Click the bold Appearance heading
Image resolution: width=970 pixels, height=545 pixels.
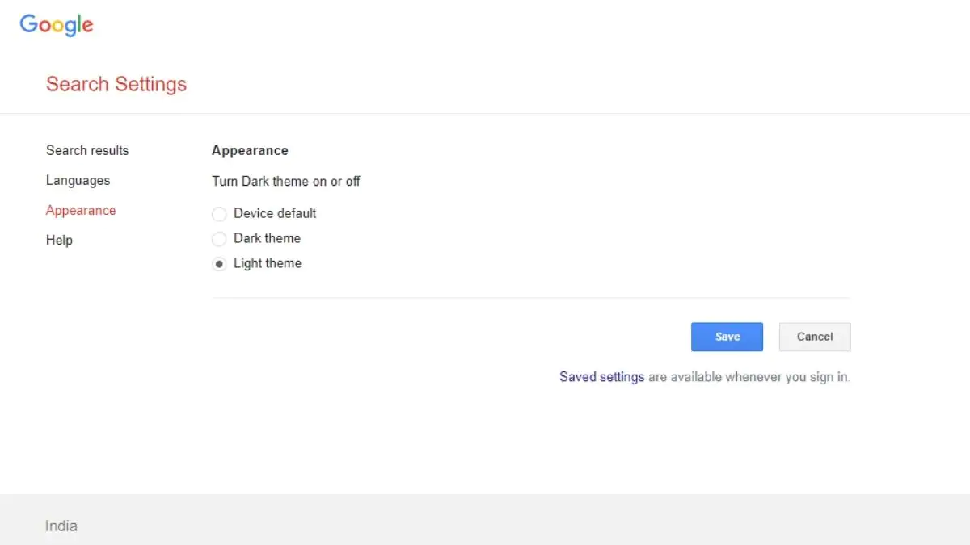[250, 150]
